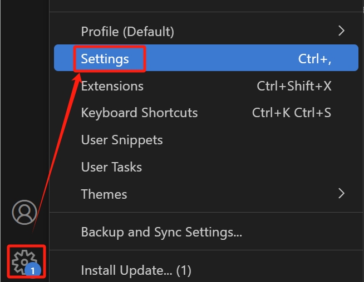Image resolution: width=364 pixels, height=282 pixels.
Task: Open Backup and Sync Settings...
Action: pyautogui.click(x=206, y=231)
